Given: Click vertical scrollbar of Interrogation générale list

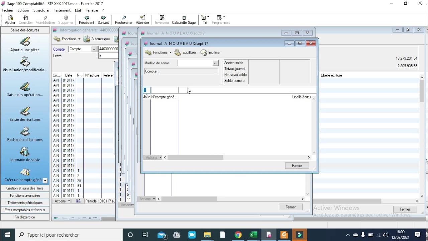Looking at the screenshot, I should point(422,90).
